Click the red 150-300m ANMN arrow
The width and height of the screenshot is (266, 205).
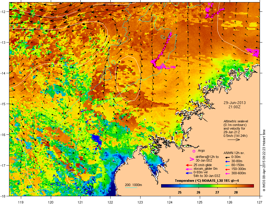click(227, 169)
